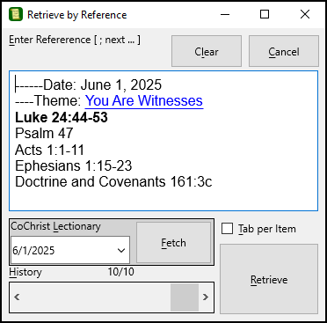Click the Clear button
327x323 pixels.
coord(207,51)
